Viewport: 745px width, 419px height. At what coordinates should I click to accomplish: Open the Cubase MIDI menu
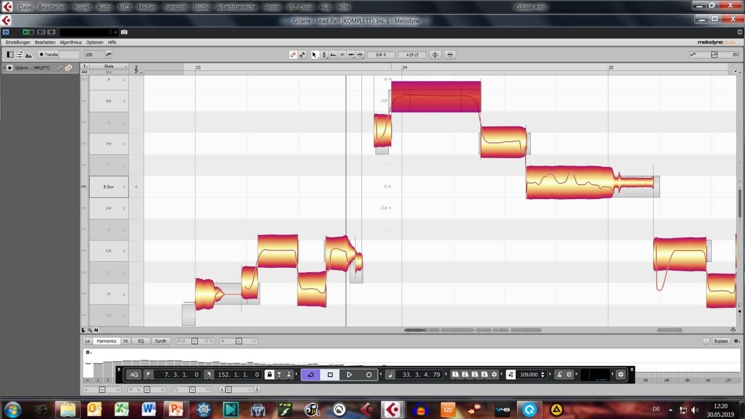[x=125, y=7]
